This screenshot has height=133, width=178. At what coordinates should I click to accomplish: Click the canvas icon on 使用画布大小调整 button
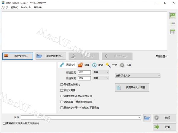coord(119,87)
